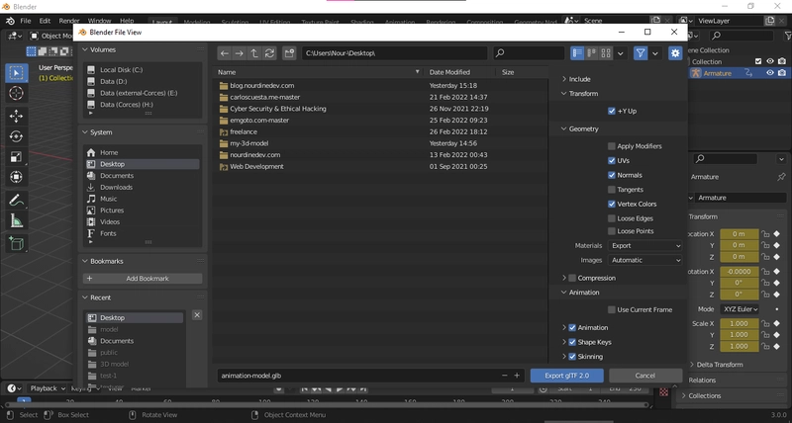Viewport: 792px width, 423px height.
Task: Refresh the file list icon
Action: click(269, 53)
